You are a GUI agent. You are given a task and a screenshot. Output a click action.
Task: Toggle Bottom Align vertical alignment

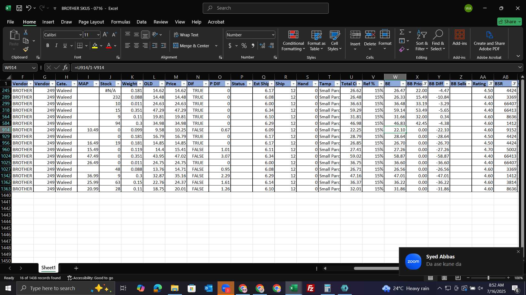pos(145,35)
